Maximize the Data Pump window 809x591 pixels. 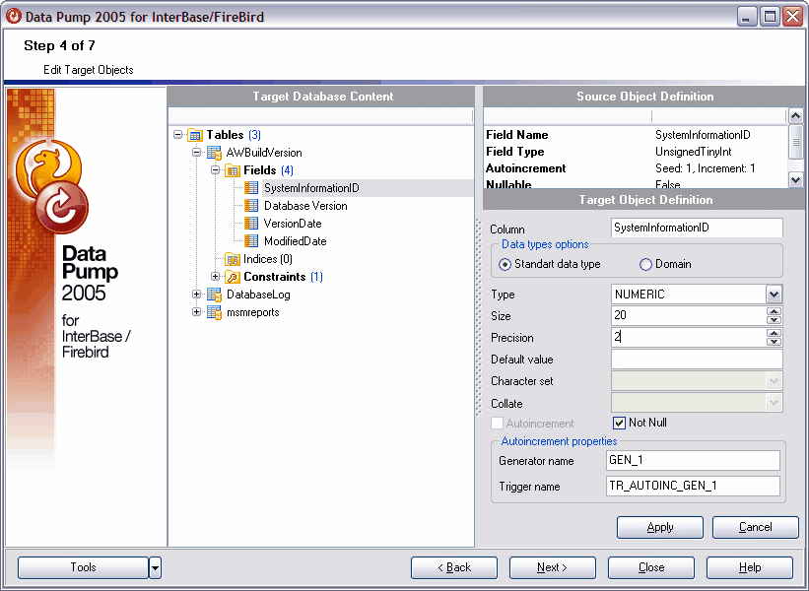coord(770,17)
